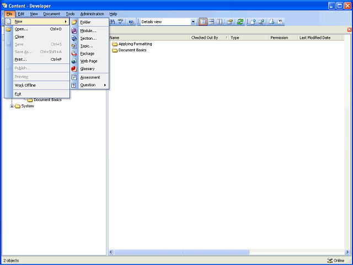Viewport: 353px width, 265px height.
Task: Open the Document menu
Action: [x=52, y=14]
